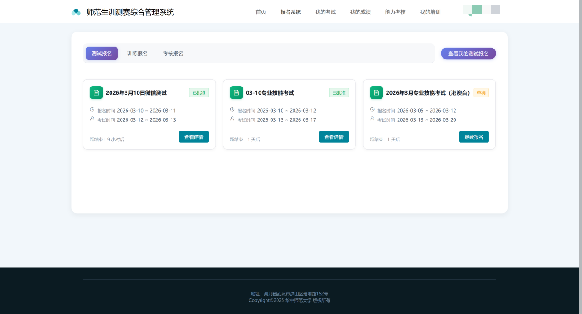Click 距结束: 9 小时后 text
Screen dimensions: 582x314
click(107, 139)
